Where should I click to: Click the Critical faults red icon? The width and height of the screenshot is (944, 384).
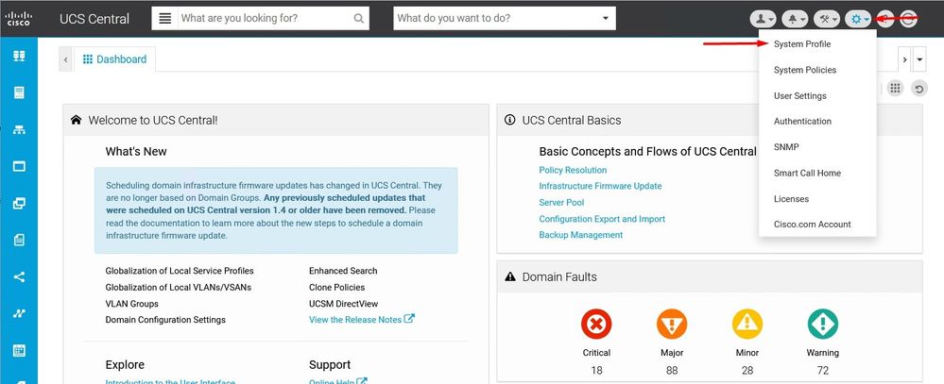(x=596, y=324)
